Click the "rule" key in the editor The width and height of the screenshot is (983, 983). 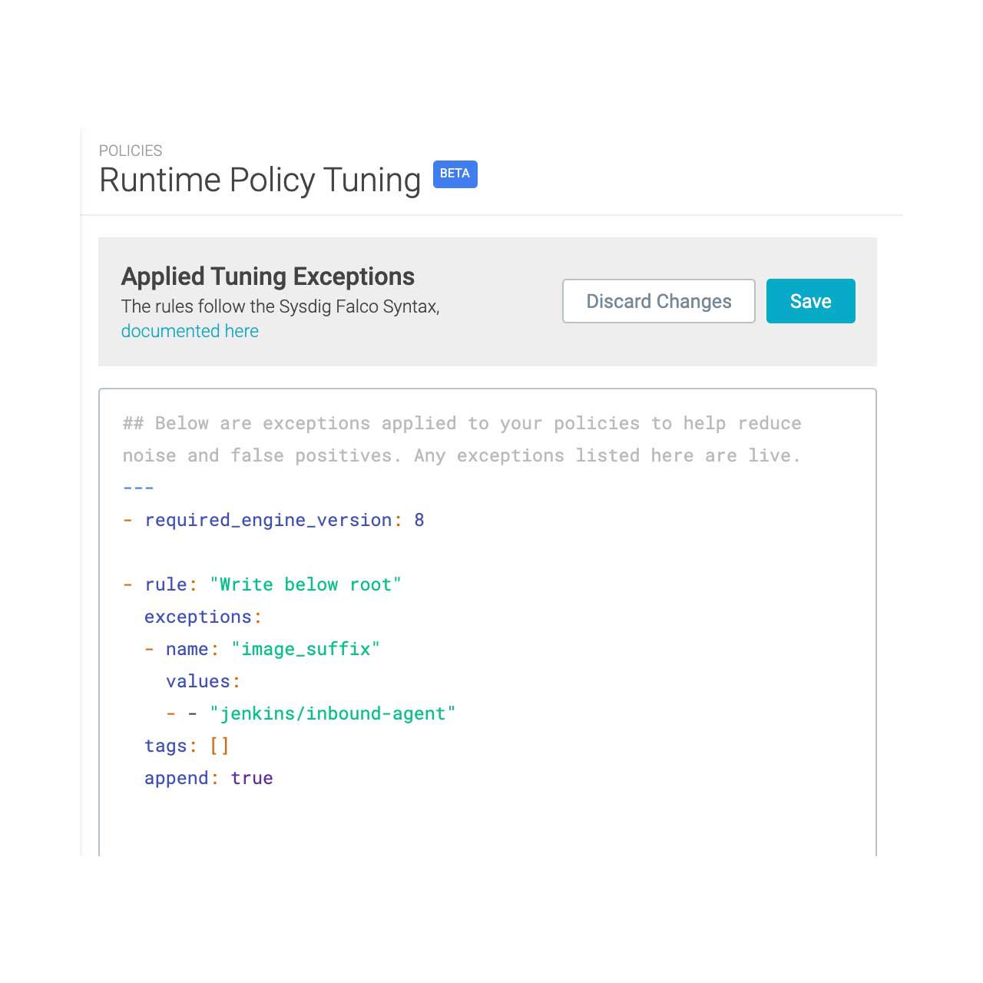pyautogui.click(x=165, y=584)
